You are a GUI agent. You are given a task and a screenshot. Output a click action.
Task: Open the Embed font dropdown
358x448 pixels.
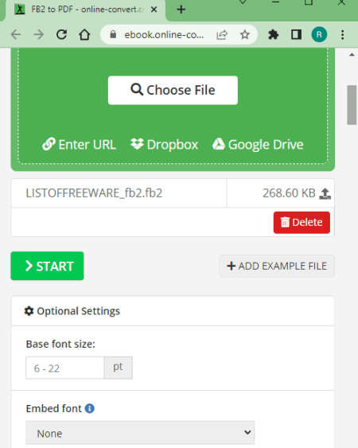point(140,433)
